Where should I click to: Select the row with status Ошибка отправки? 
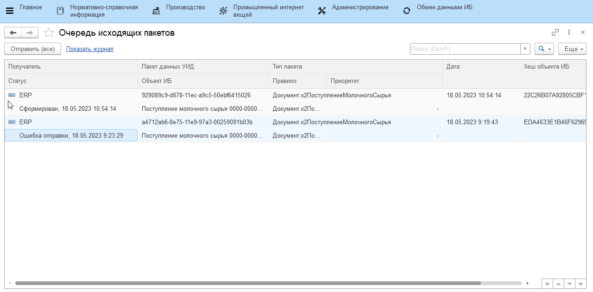click(x=71, y=135)
